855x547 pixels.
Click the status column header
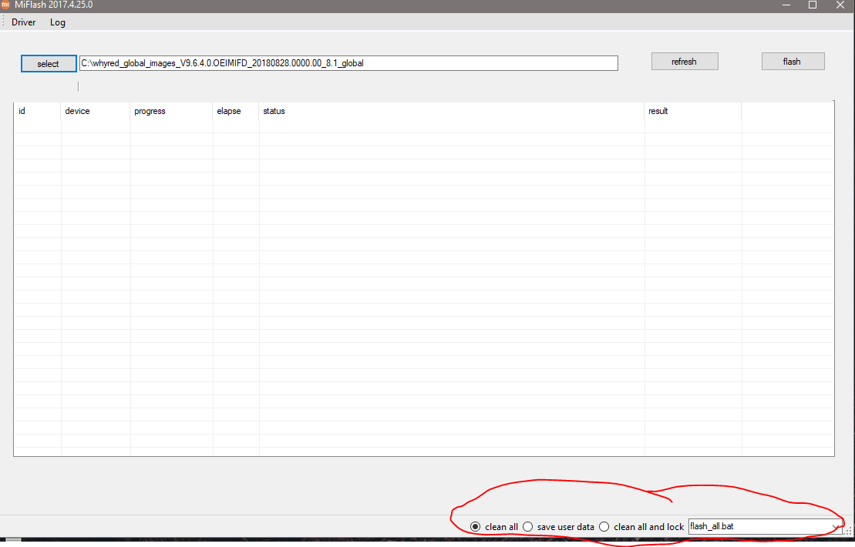[x=452, y=111]
